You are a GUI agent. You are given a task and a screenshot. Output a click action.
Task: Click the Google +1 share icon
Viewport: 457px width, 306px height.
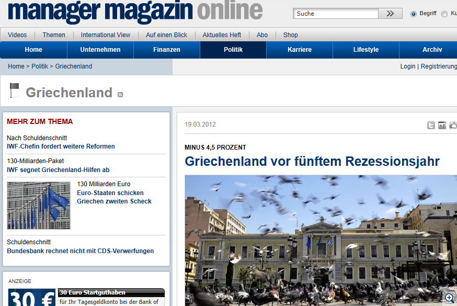[442, 125]
